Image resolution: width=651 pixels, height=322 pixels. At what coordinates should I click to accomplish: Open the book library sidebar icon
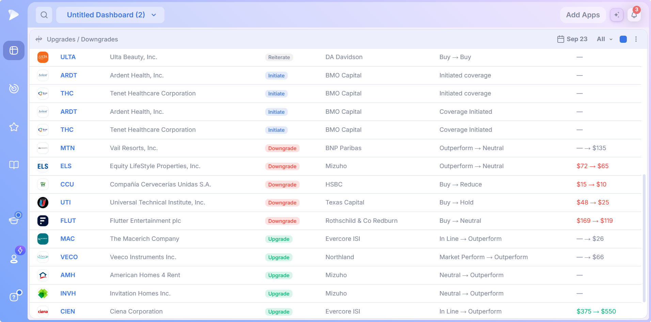coord(14,165)
